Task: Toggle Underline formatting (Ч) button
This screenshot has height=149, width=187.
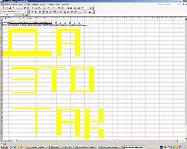Action: click(x=36, y=12)
